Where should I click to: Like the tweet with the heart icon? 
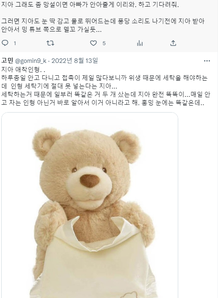coord(93,43)
